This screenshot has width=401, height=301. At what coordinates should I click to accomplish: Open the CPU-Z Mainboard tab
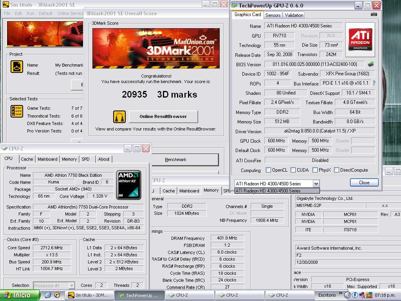(x=47, y=159)
